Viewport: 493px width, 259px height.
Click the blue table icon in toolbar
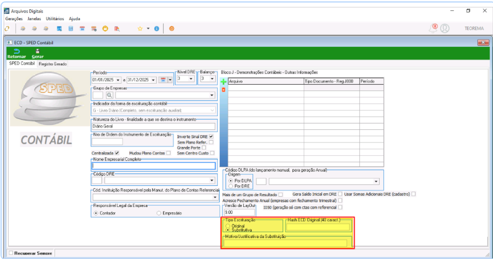[x=59, y=29]
